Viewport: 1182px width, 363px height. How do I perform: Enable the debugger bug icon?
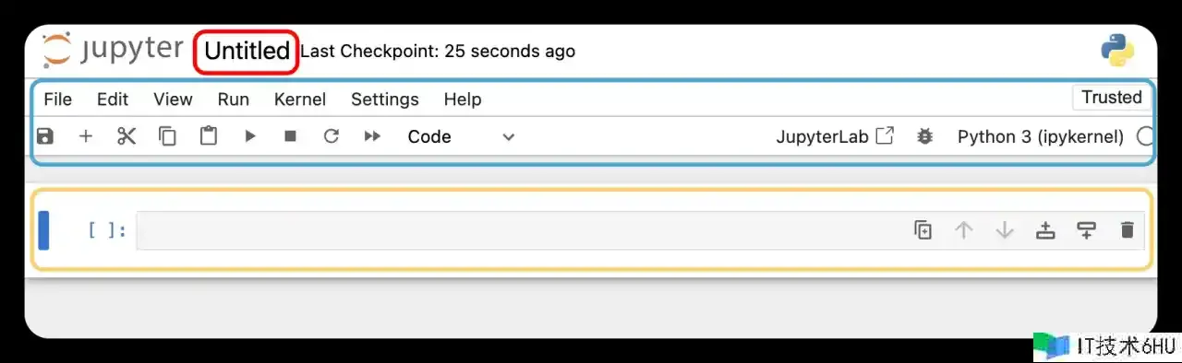pos(924,136)
